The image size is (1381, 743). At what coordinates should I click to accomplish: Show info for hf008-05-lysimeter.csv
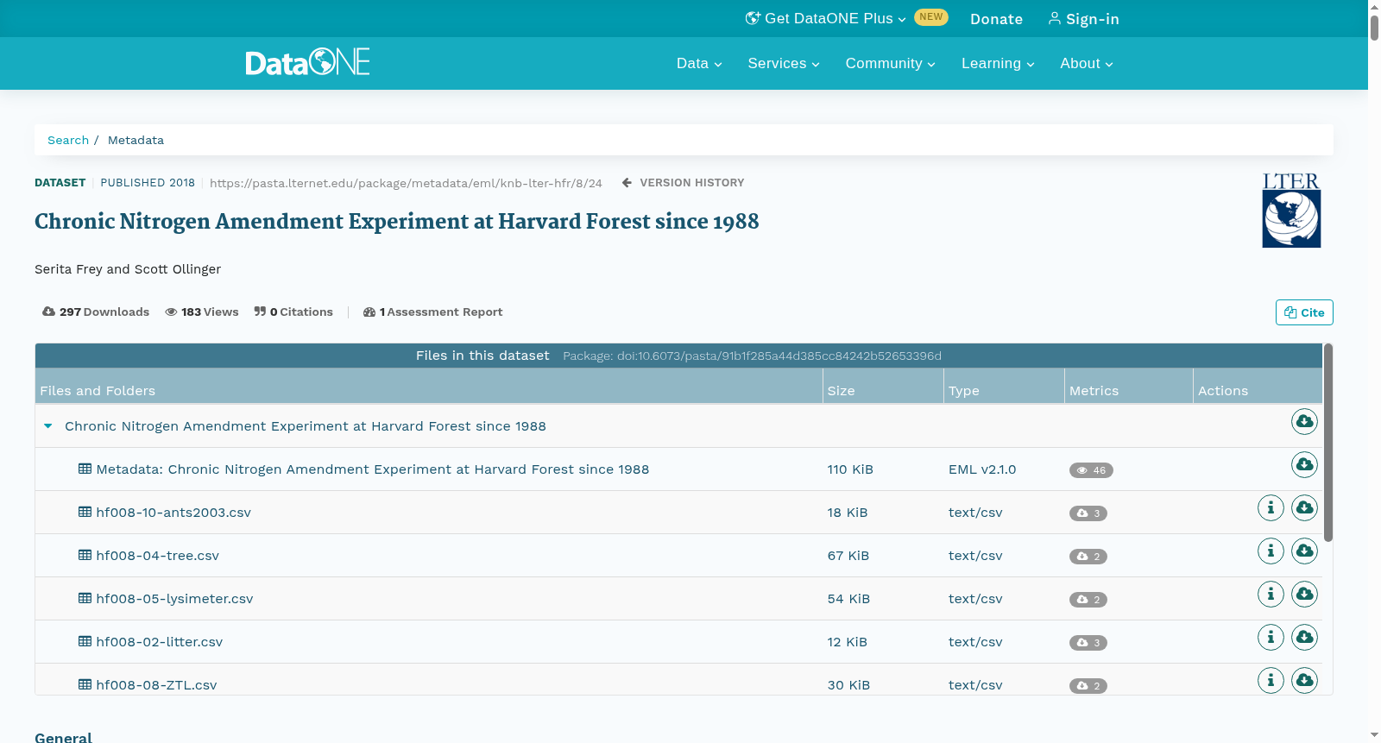click(x=1271, y=595)
